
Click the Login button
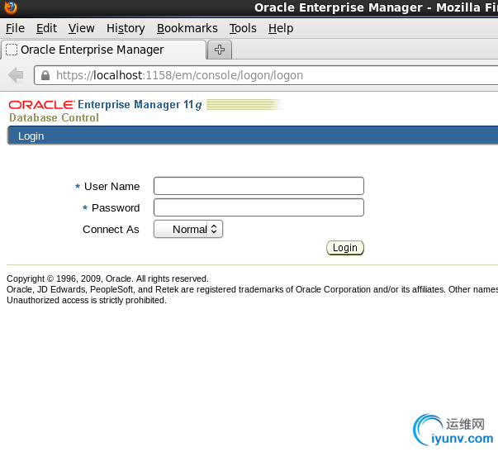[x=345, y=248]
